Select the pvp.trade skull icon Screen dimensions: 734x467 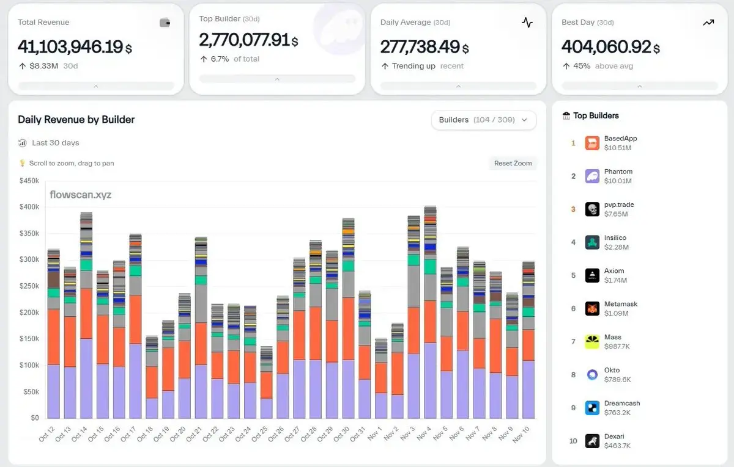click(x=592, y=209)
